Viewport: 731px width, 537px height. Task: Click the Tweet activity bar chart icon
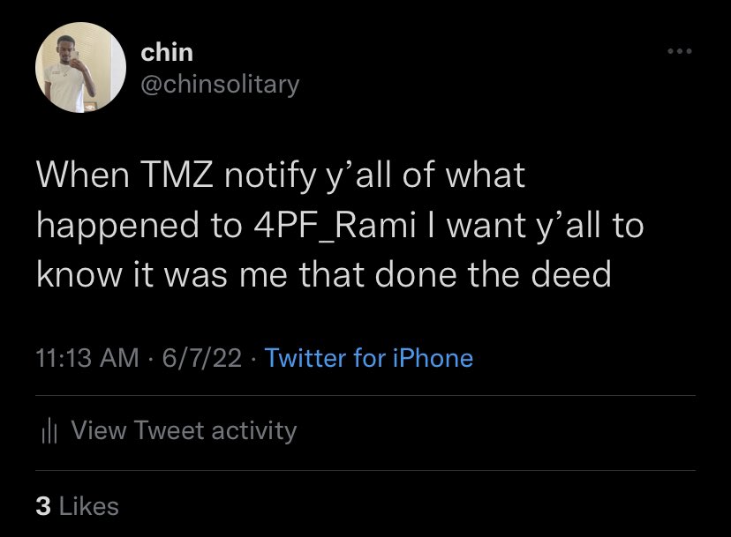(49, 431)
